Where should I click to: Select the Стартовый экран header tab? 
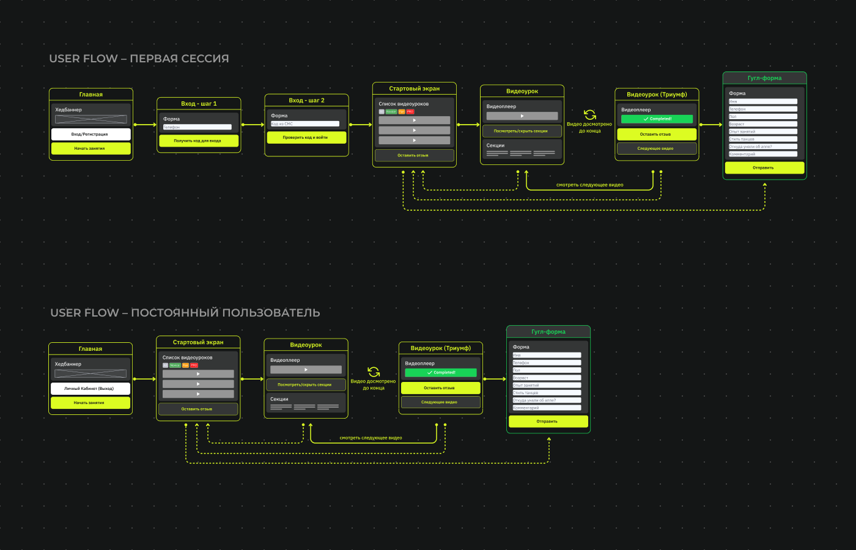point(415,87)
